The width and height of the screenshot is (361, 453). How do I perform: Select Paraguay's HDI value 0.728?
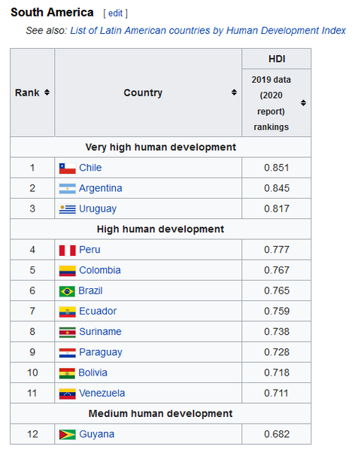click(x=277, y=352)
